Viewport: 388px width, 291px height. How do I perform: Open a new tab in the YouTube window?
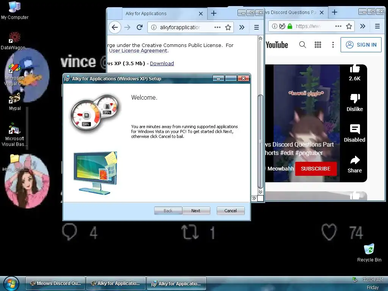click(x=334, y=12)
